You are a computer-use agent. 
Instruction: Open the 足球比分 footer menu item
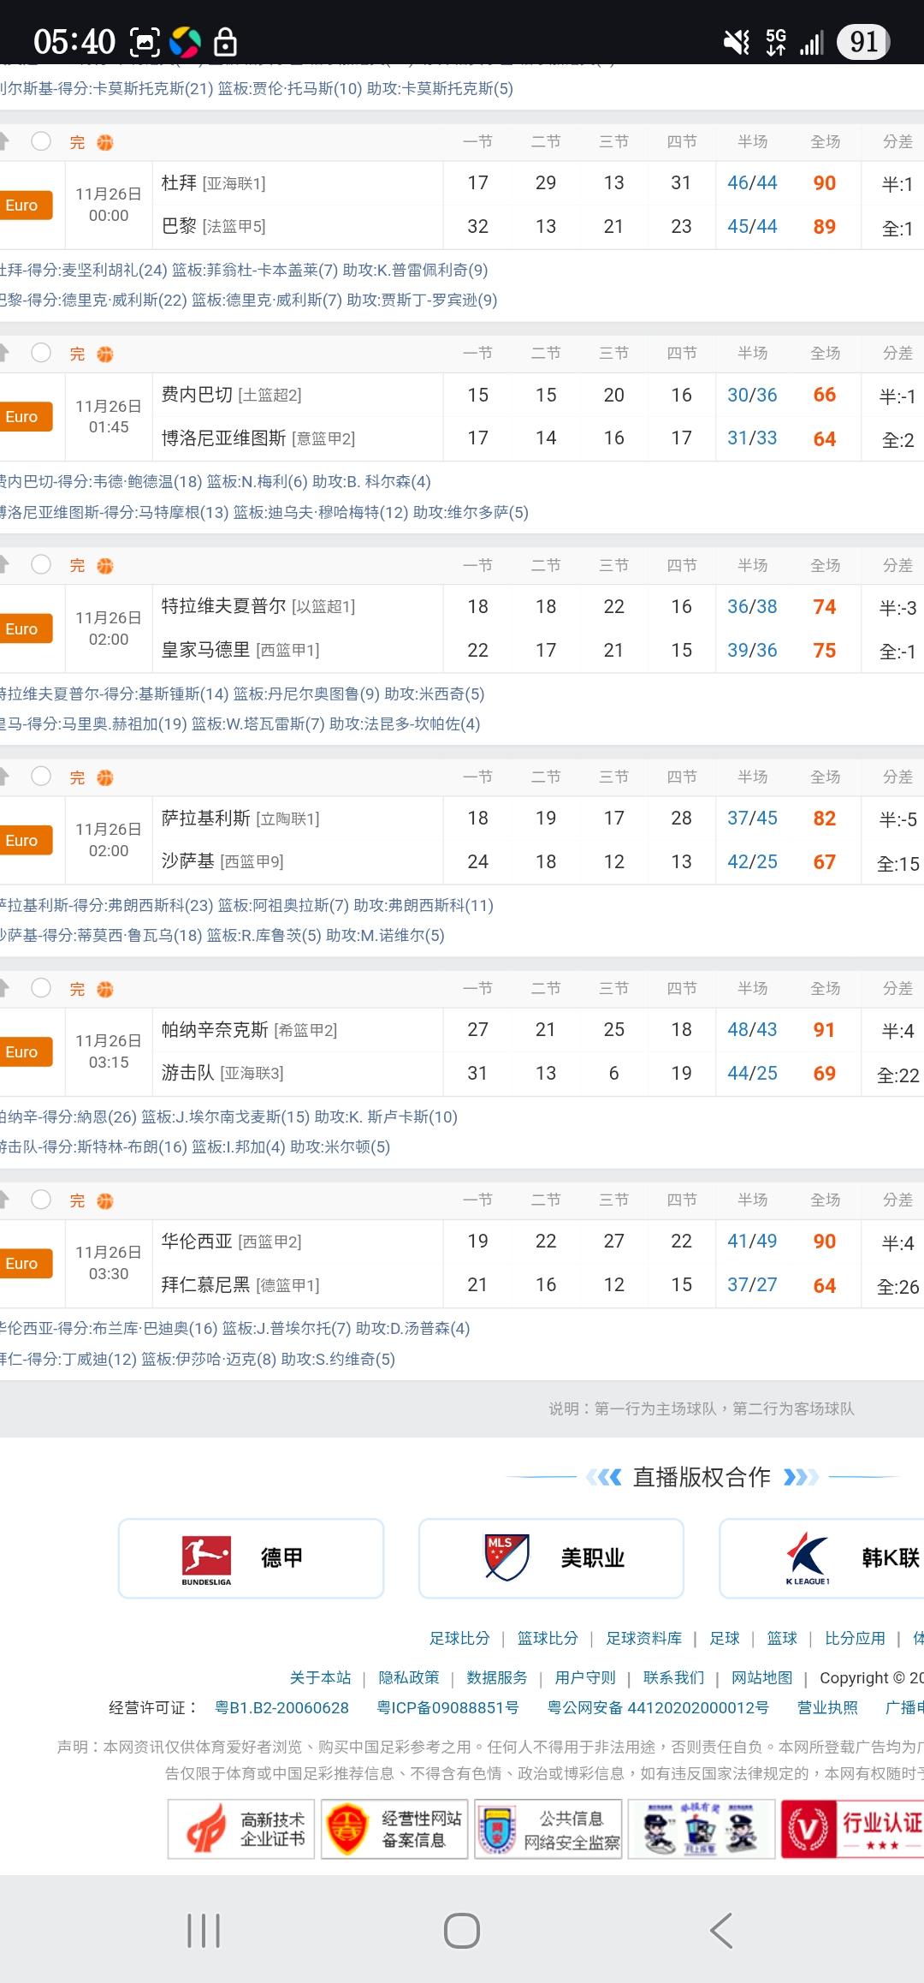tap(459, 1638)
